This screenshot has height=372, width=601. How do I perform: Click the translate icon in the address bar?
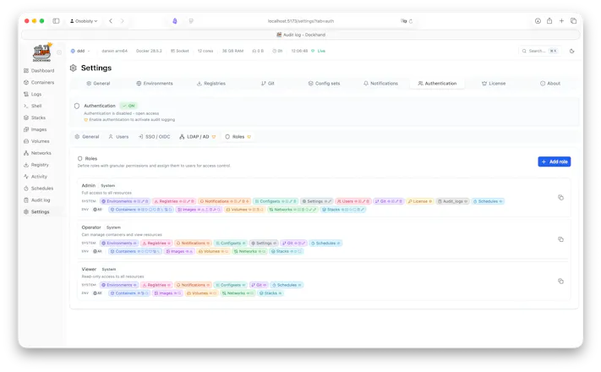click(403, 21)
